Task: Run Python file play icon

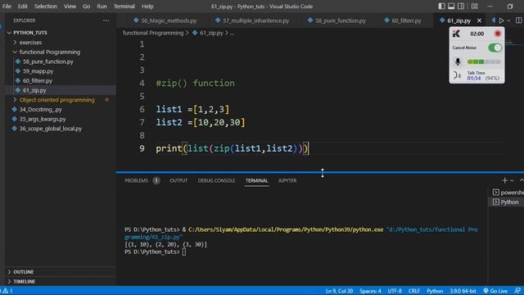Action: pos(501,20)
